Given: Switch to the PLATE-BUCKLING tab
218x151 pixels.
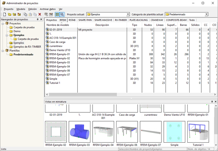Looking at the screenshot, I should coord(139,20).
